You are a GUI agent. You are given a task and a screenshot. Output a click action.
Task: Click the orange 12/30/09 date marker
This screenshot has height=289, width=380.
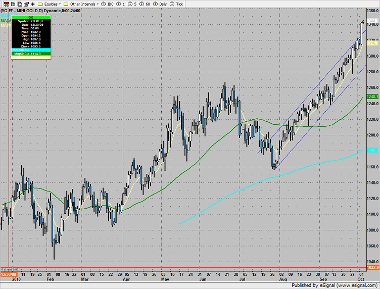tap(9, 274)
